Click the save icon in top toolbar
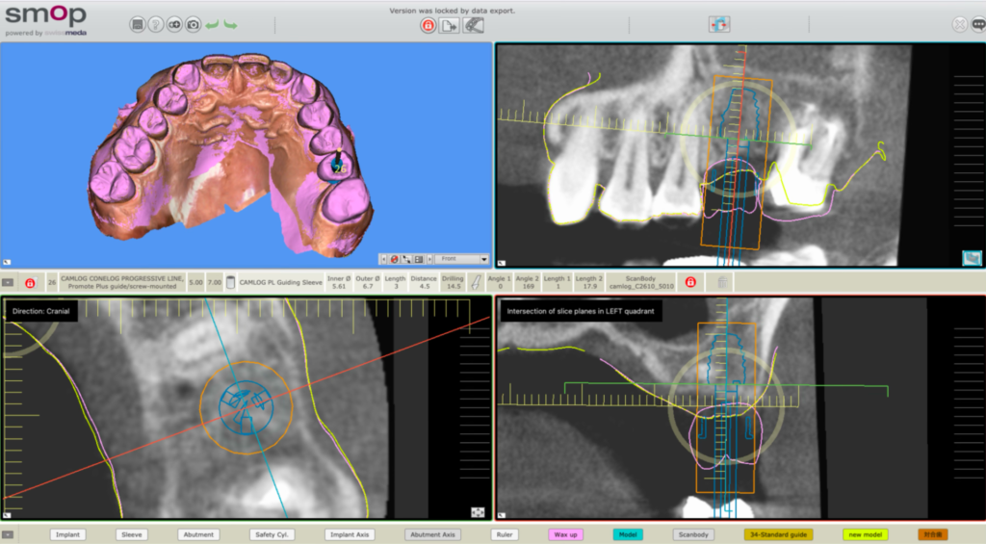This screenshot has height=544, width=986. point(138,25)
